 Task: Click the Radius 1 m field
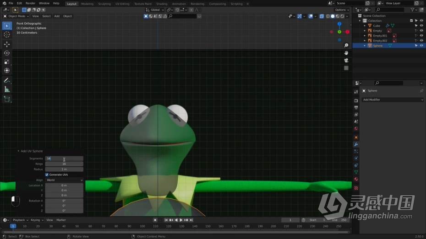pyautogui.click(x=64, y=169)
